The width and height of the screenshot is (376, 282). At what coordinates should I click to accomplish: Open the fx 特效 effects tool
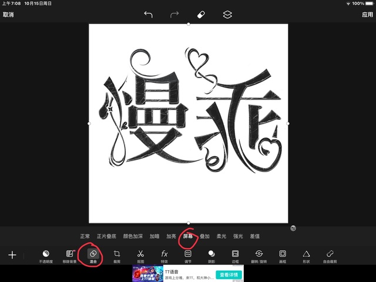[164, 255]
